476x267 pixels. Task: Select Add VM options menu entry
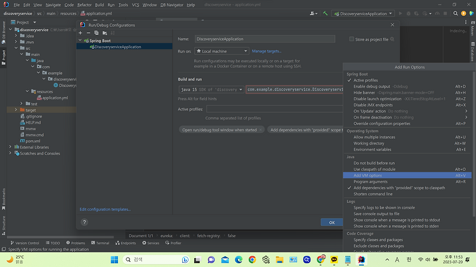(407, 176)
